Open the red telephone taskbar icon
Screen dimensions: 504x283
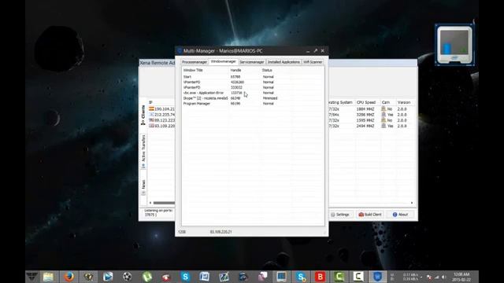click(x=166, y=277)
